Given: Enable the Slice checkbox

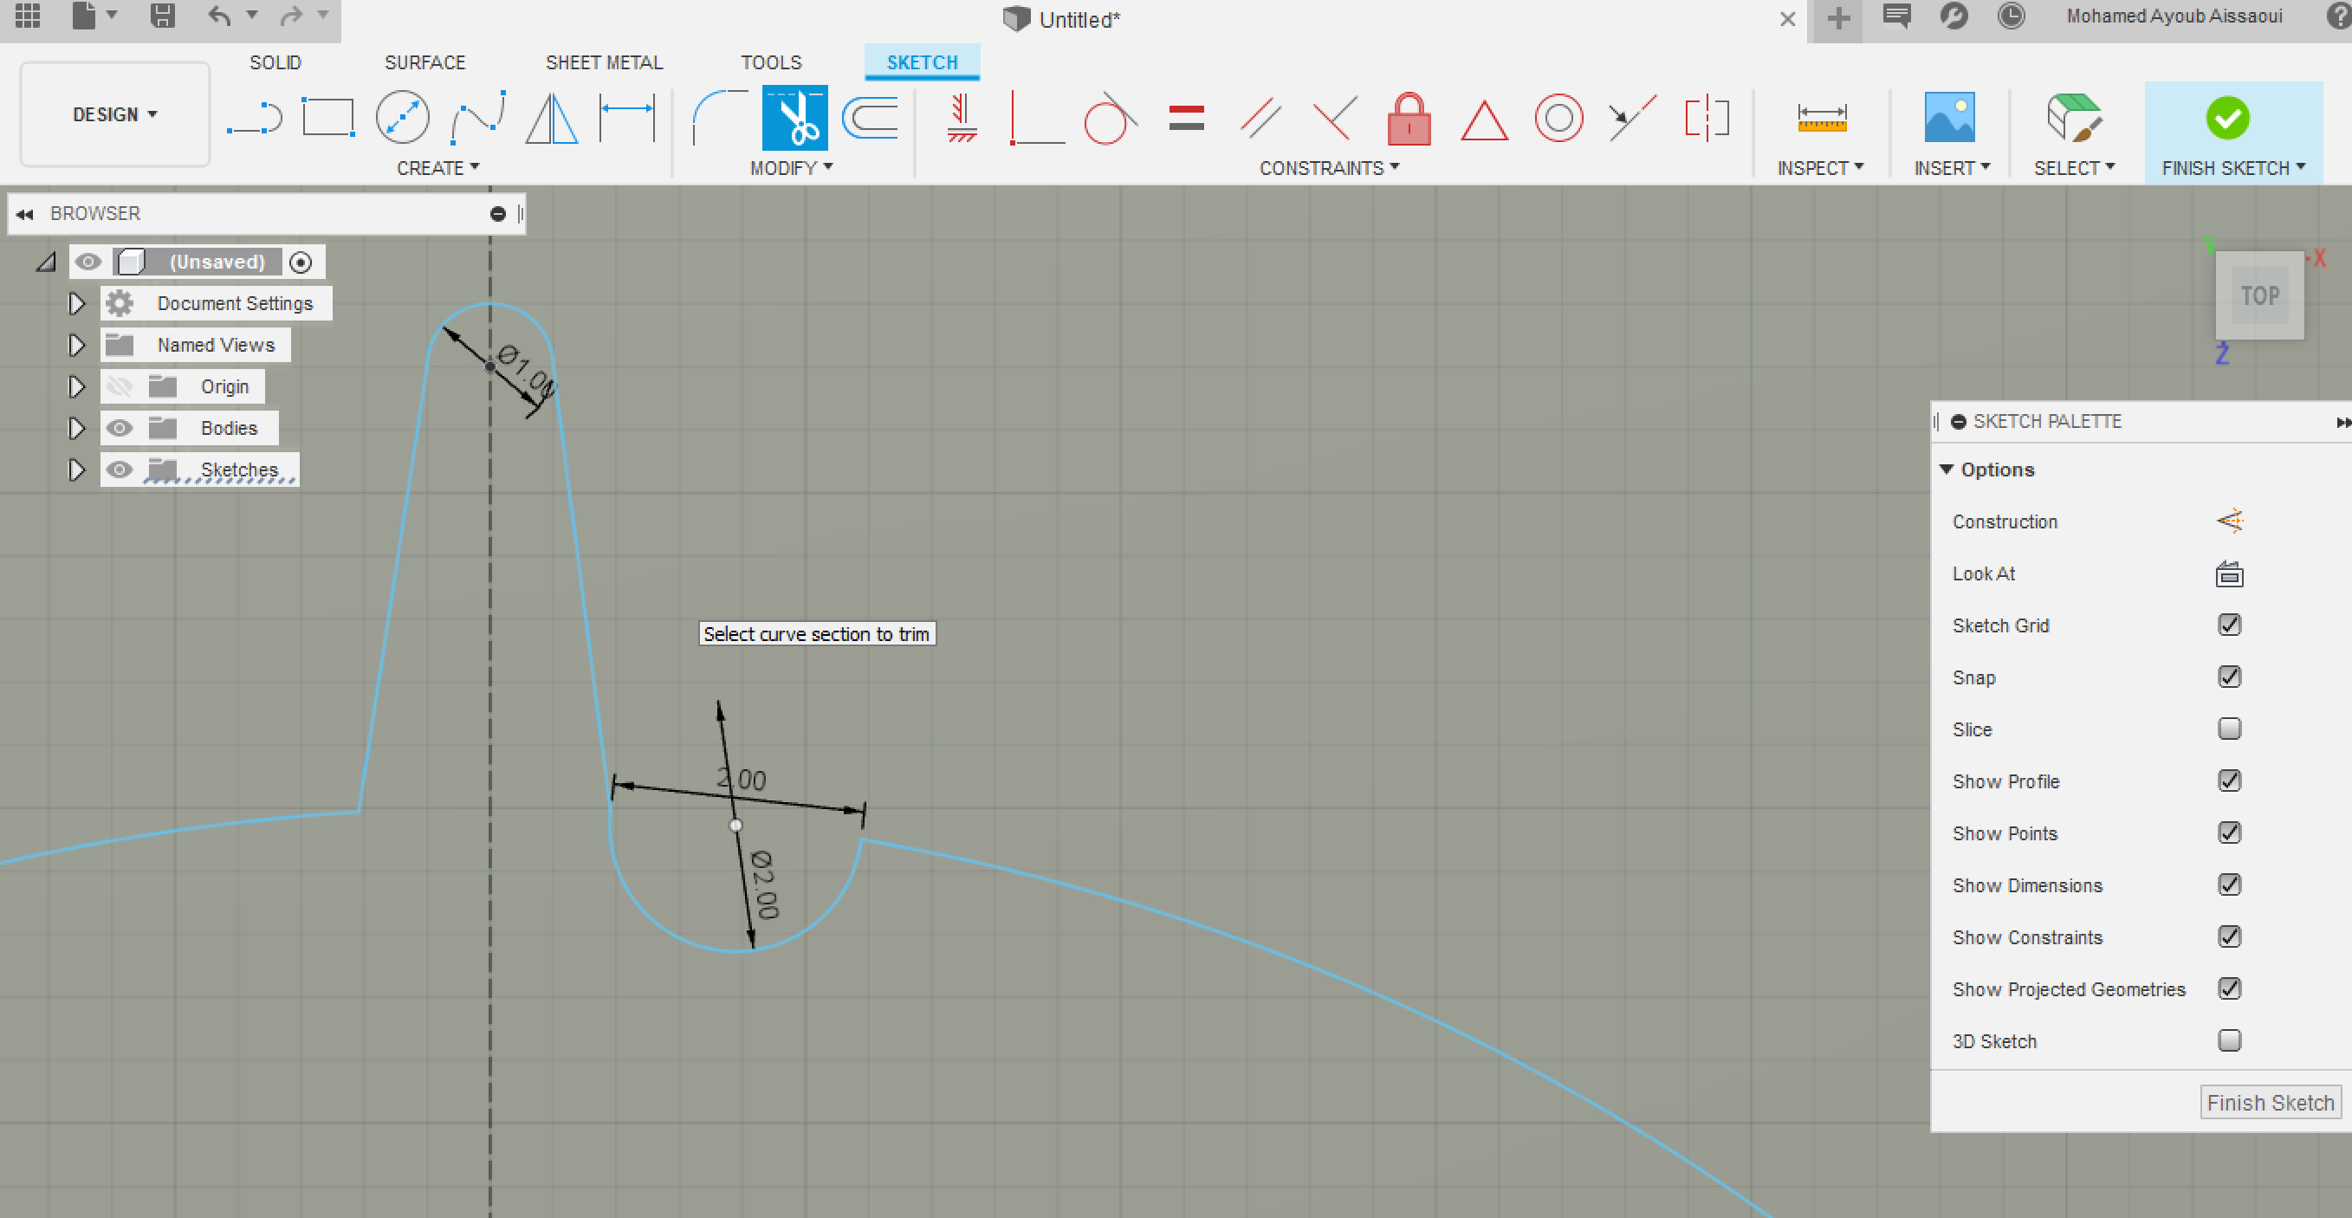Looking at the screenshot, I should [x=2229, y=729].
